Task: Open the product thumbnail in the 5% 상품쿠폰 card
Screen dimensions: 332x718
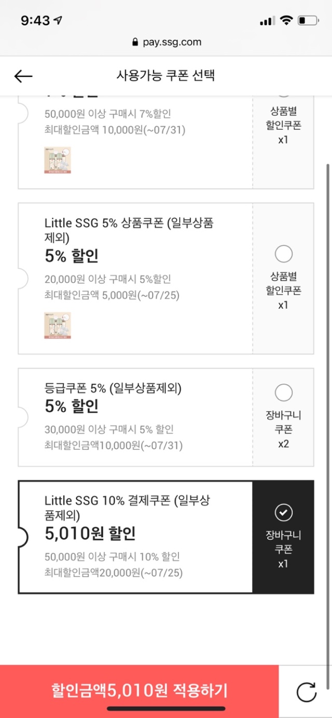Action: pyautogui.click(x=58, y=325)
